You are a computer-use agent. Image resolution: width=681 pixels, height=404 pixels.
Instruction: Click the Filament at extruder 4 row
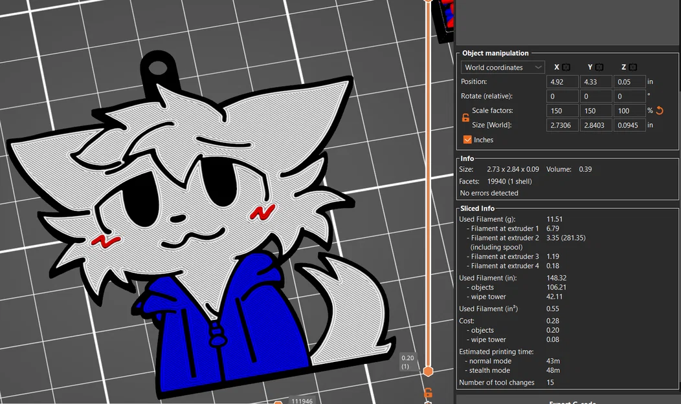[x=513, y=266]
